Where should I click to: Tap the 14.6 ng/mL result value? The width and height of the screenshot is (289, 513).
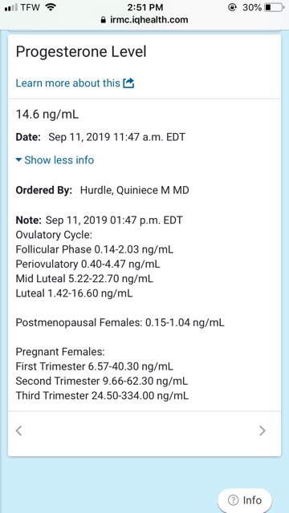[47, 115]
